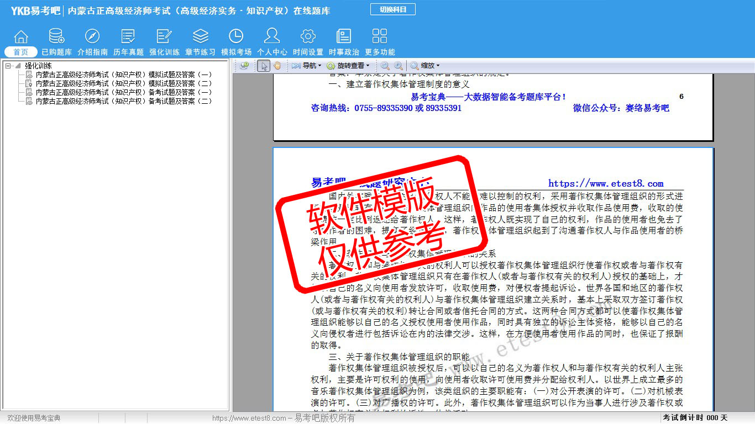
Task: Open the 旋转查看 rotate view dropdown
Action: [x=348, y=66]
